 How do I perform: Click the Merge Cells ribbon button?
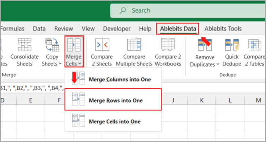74,52
